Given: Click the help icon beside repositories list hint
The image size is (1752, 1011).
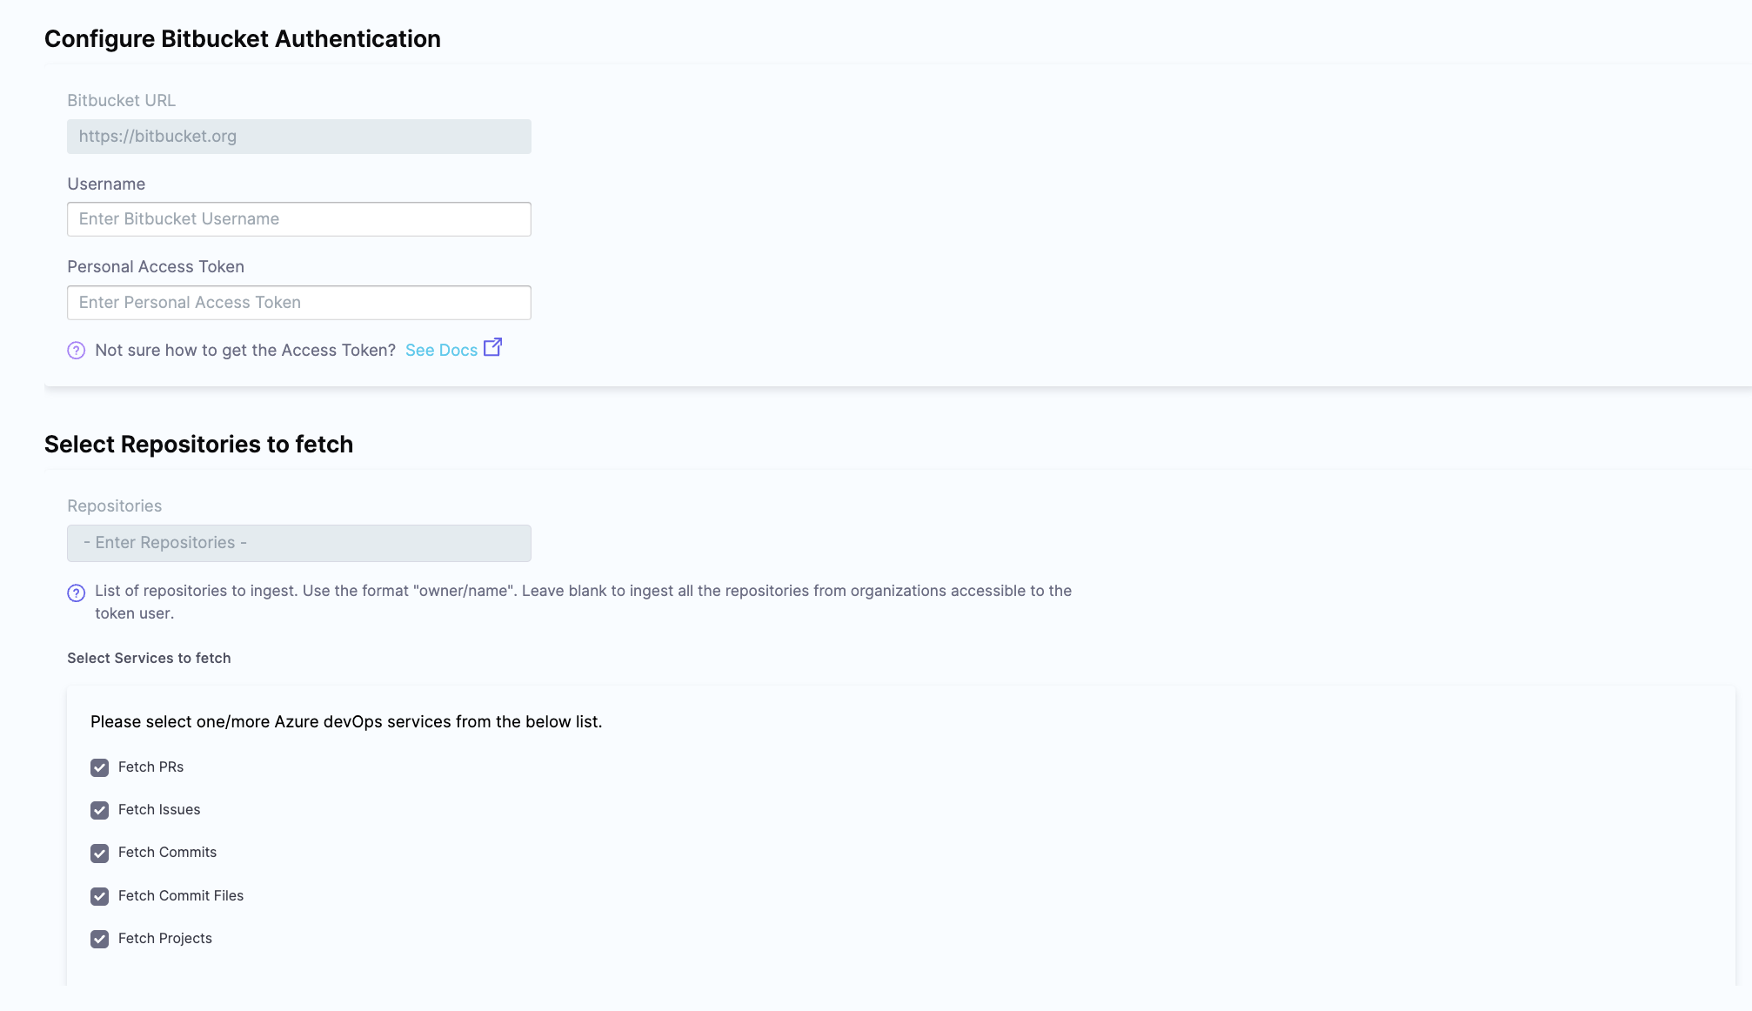Looking at the screenshot, I should pyautogui.click(x=77, y=593).
